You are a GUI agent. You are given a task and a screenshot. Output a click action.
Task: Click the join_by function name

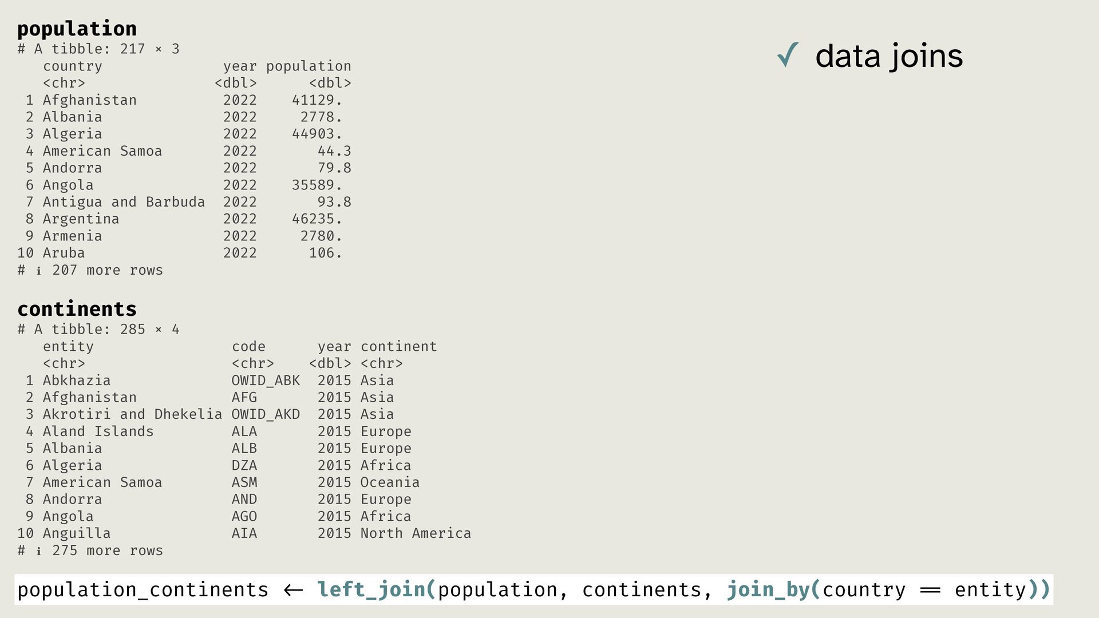768,589
